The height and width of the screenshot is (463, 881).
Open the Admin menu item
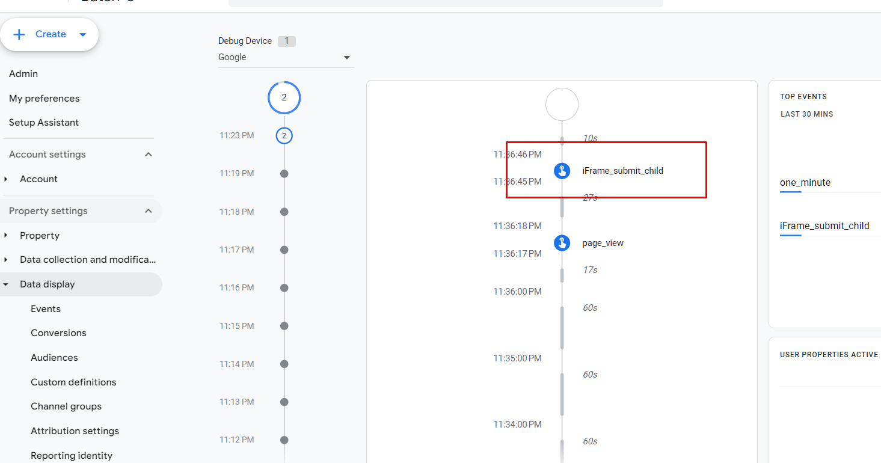(x=23, y=73)
